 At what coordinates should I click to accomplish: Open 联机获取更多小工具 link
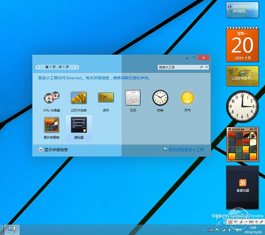pos(185,150)
